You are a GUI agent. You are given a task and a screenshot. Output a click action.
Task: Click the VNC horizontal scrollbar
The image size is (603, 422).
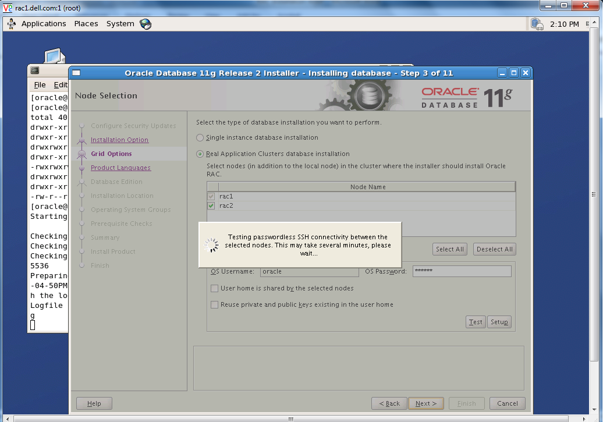[x=291, y=419]
